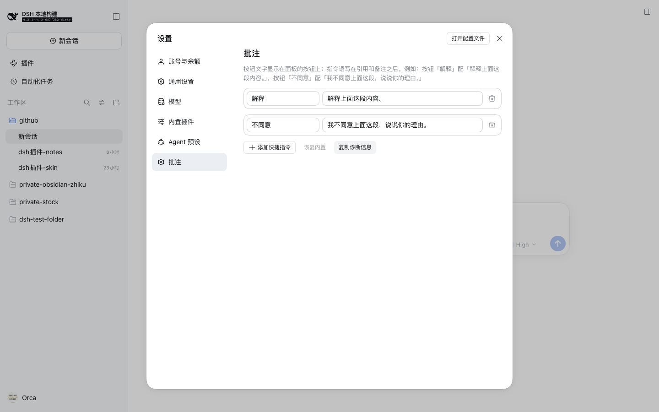Click 添加快捷指令 button
The image size is (659, 412).
270,147
